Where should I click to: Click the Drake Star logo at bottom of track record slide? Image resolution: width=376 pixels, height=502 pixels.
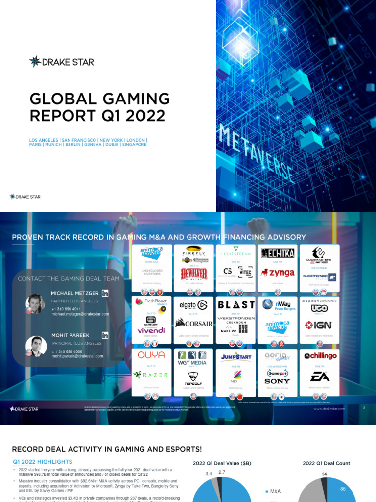pyautogui.click(x=24, y=409)
